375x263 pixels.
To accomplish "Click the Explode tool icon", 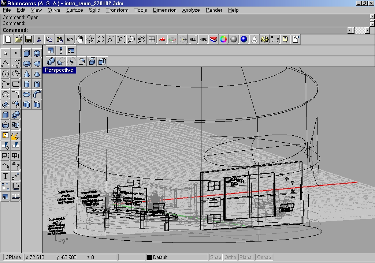I will pyautogui.click(x=15, y=136).
